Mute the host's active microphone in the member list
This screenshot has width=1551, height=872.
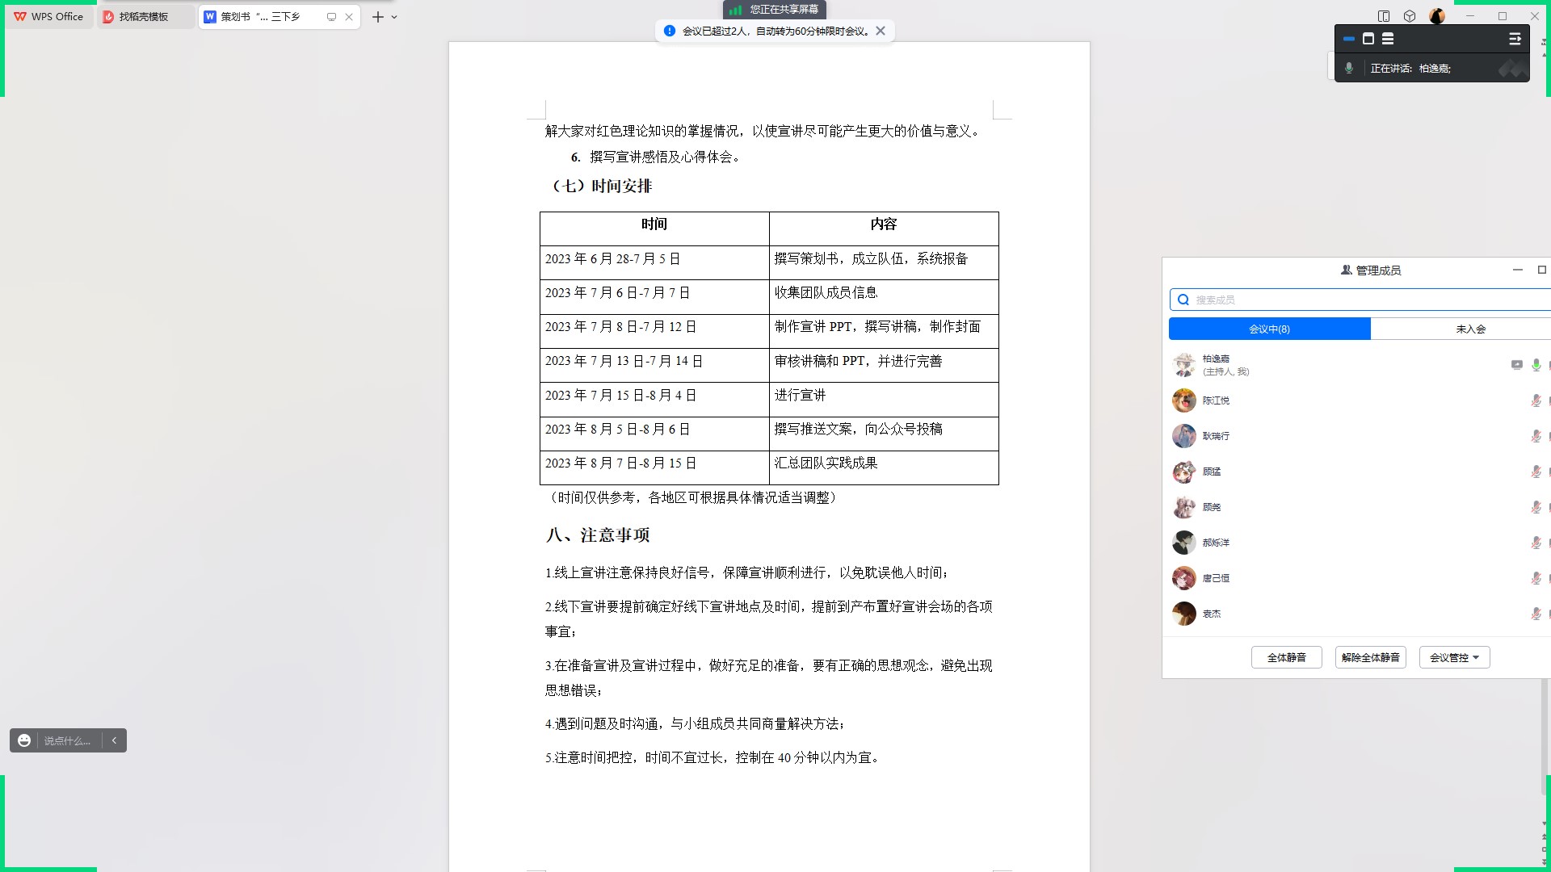[1536, 365]
